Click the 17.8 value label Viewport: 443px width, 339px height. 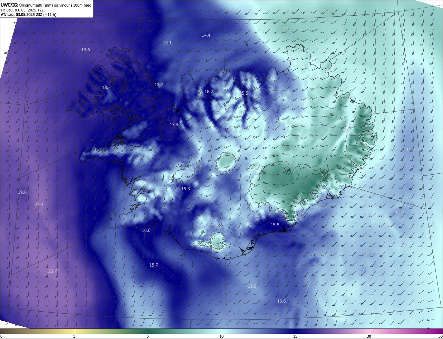point(174,124)
